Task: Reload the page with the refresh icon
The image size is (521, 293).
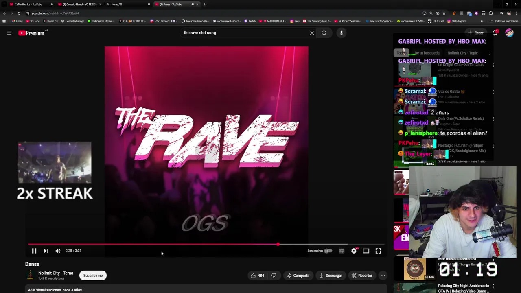Action: point(19,13)
